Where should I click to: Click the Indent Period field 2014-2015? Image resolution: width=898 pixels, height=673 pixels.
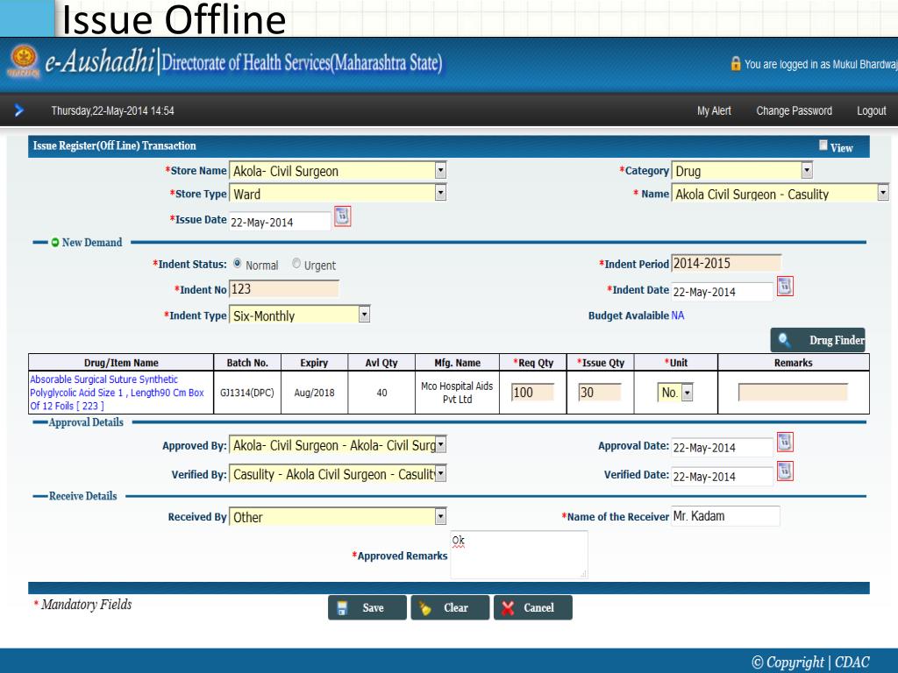[x=725, y=263]
